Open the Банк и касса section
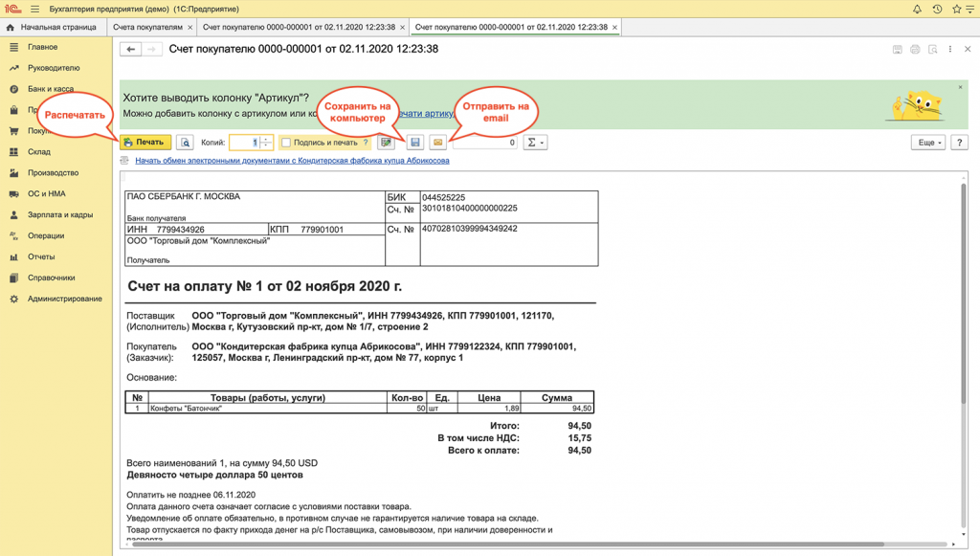Image resolution: width=980 pixels, height=556 pixels. tap(51, 89)
